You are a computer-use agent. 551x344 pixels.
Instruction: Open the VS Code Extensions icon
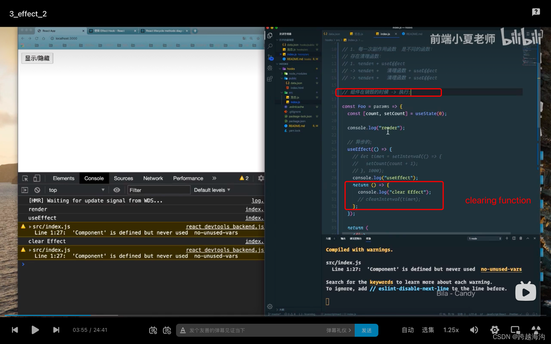click(270, 79)
